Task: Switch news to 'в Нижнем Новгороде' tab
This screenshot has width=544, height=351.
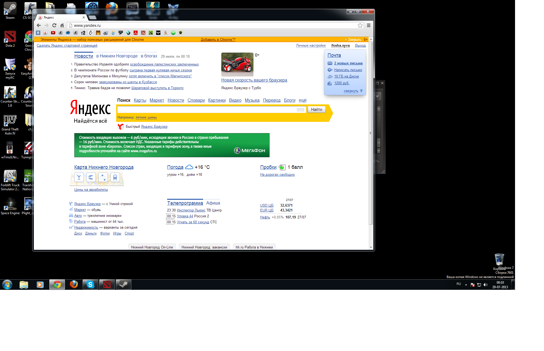Action: pos(117,56)
